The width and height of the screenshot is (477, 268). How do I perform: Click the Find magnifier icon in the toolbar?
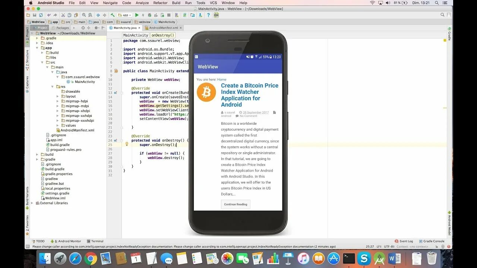[x=84, y=15]
